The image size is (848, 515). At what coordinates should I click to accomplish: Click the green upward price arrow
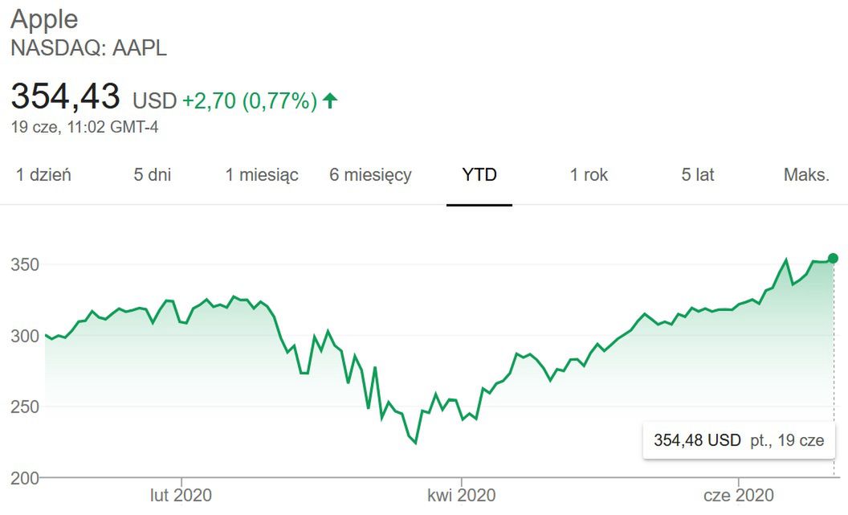(x=330, y=100)
